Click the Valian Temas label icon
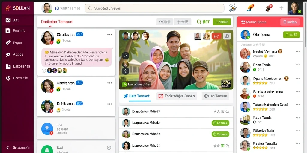307x153 pixels. tap(57, 8)
